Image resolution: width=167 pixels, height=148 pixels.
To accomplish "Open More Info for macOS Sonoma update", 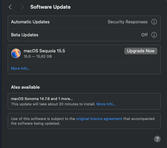I will click(x=106, y=104).
